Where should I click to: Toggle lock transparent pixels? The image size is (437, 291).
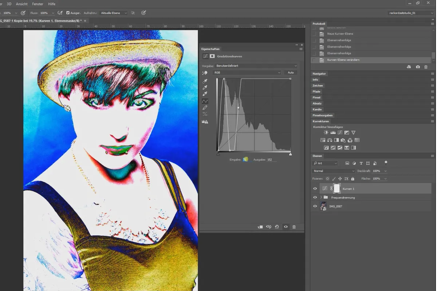327,179
